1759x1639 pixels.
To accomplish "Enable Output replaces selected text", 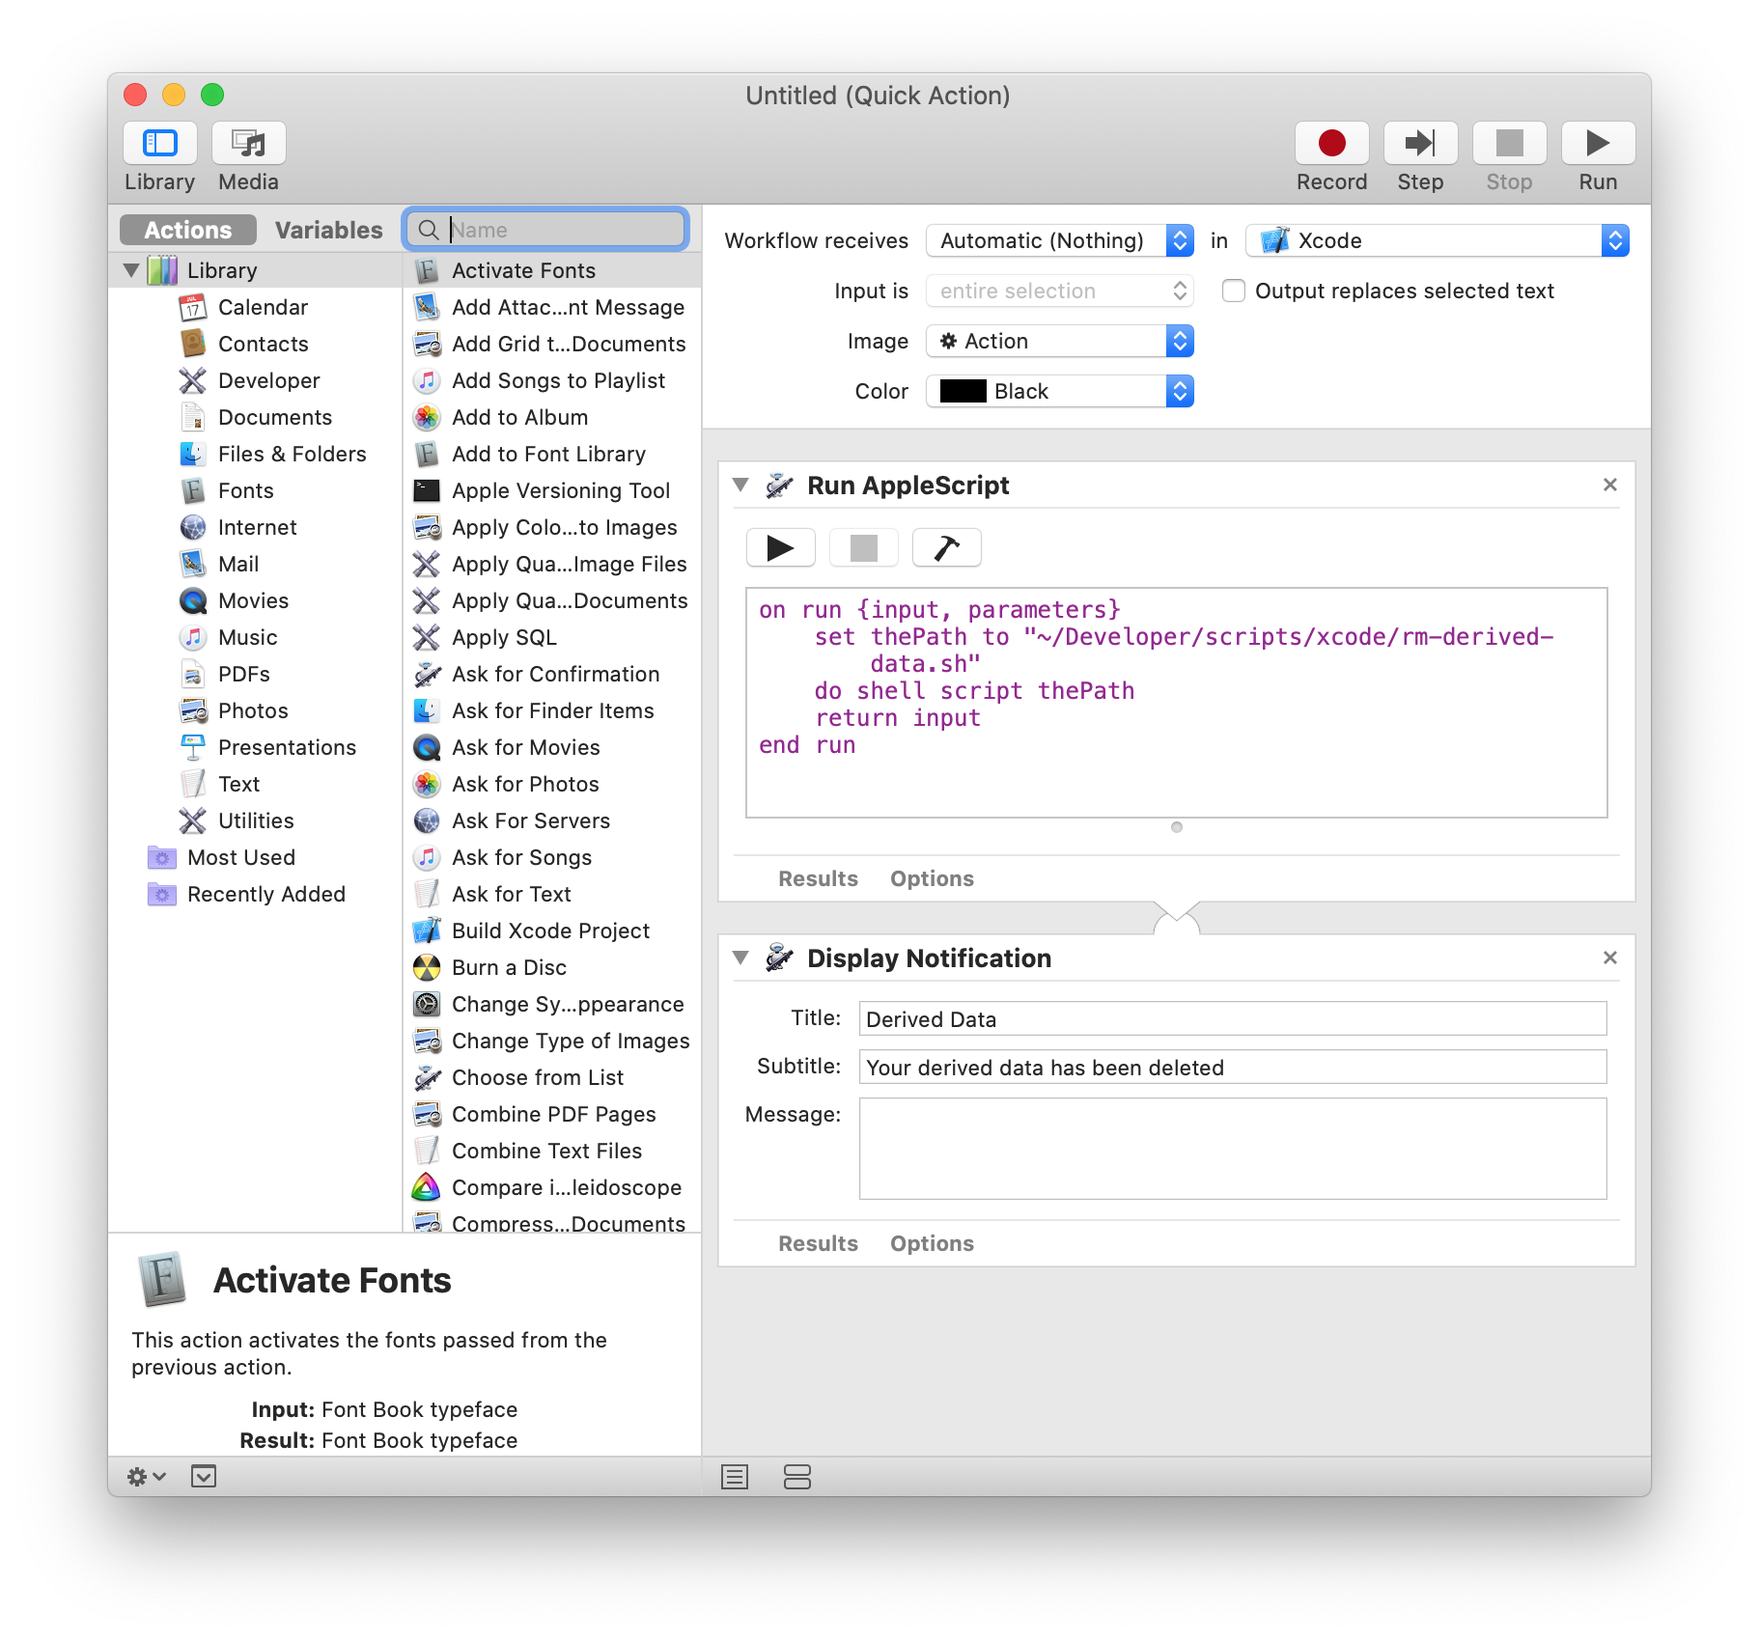I will click(1234, 292).
